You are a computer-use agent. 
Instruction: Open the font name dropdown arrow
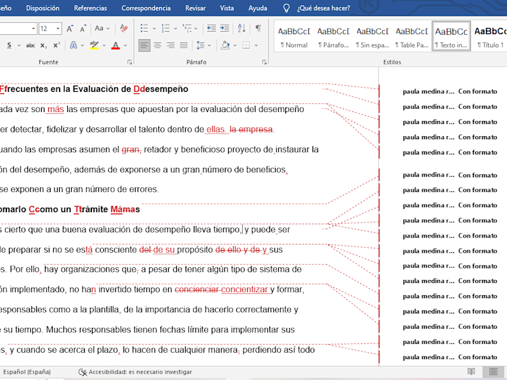click(x=34, y=28)
